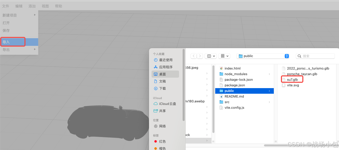Image resolution: width=339 pixels, height=150 pixels.
Task: Expand the public folder chevron
Action: click(x=269, y=91)
